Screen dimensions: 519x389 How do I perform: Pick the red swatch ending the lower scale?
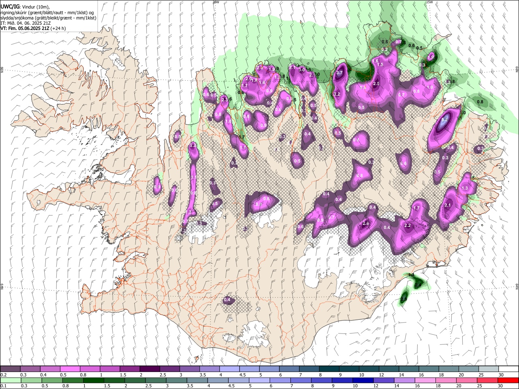tap(508, 380)
